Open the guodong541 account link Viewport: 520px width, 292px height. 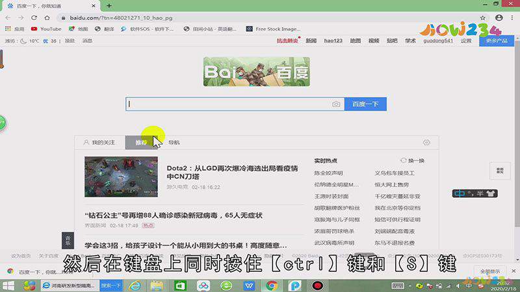[x=438, y=40]
